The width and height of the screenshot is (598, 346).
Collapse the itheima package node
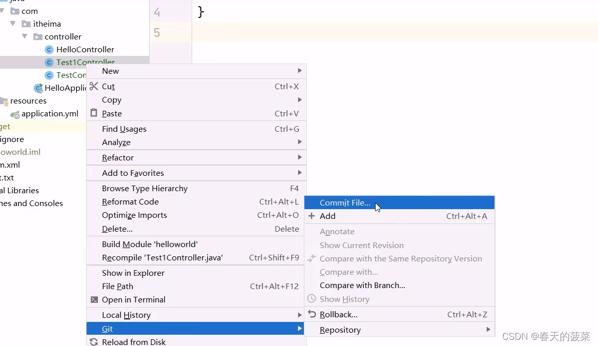click(12, 24)
